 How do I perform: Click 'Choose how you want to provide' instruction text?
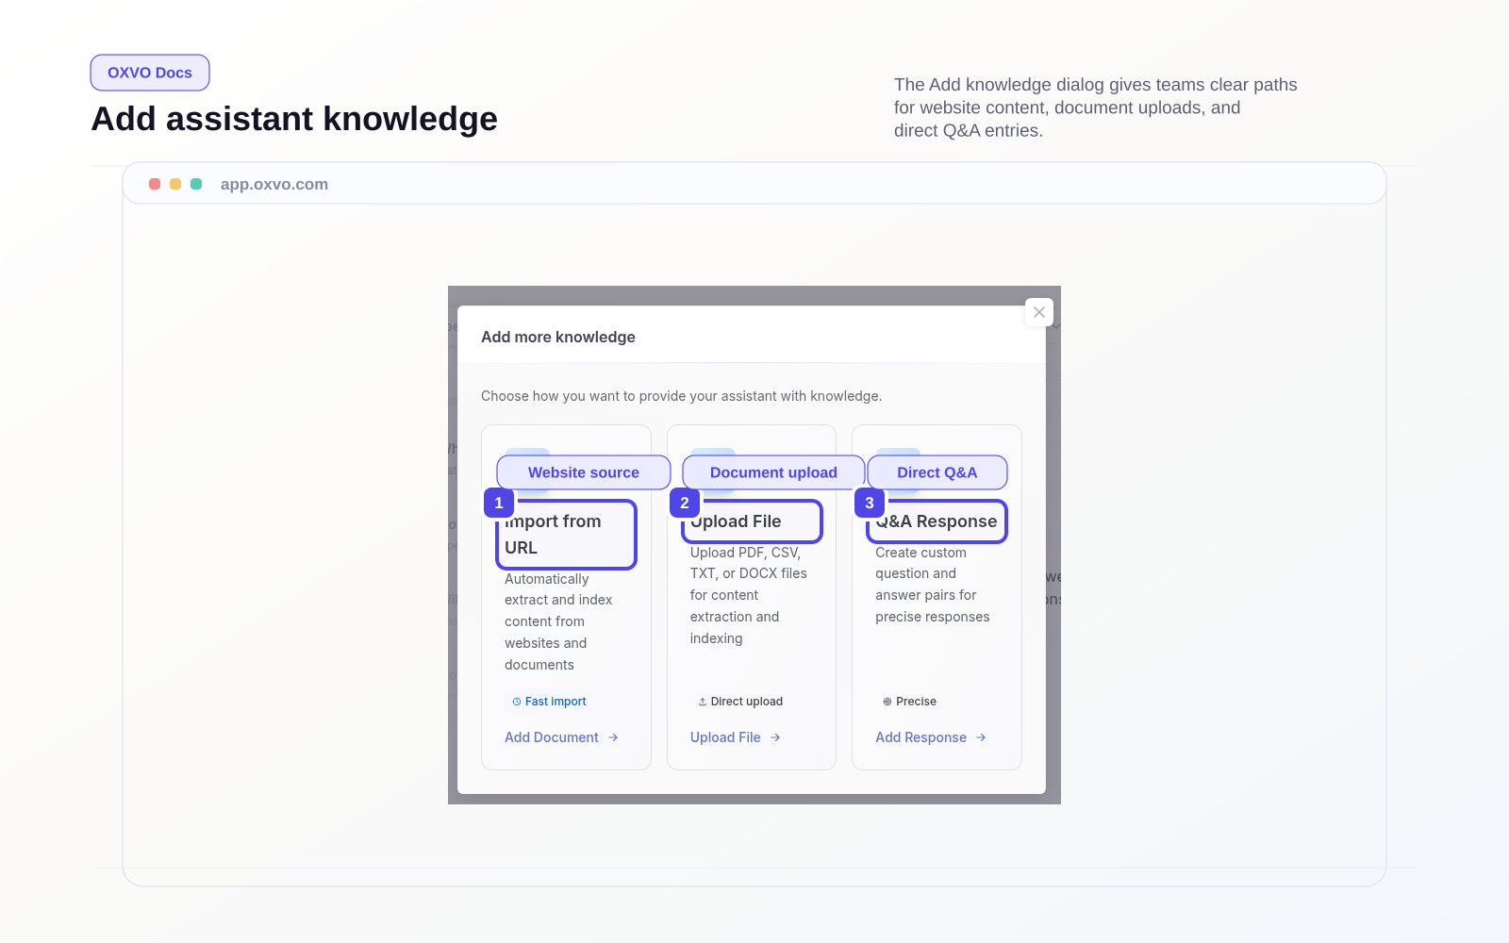[x=682, y=396]
